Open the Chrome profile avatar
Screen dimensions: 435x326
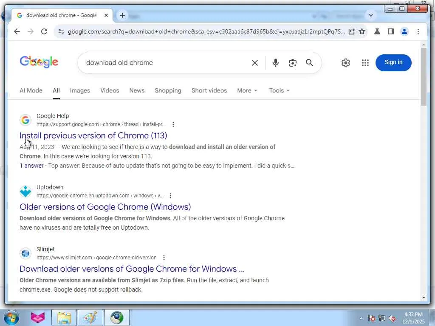point(404,31)
